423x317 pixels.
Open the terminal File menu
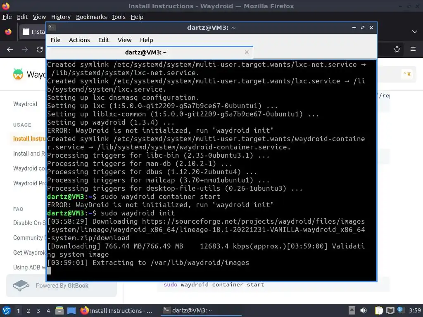point(55,40)
